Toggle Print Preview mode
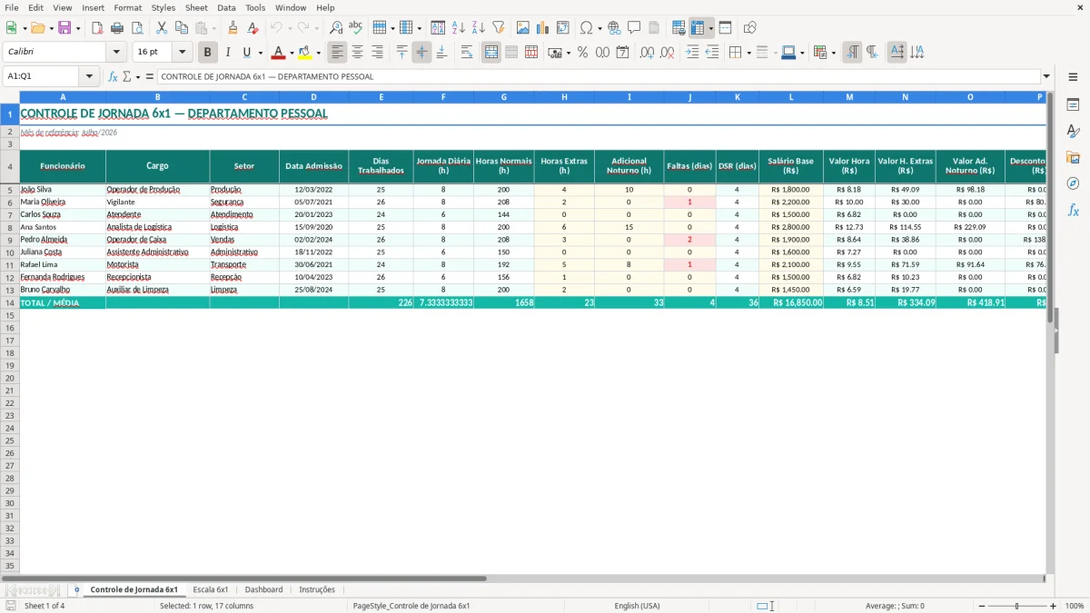 click(136, 28)
